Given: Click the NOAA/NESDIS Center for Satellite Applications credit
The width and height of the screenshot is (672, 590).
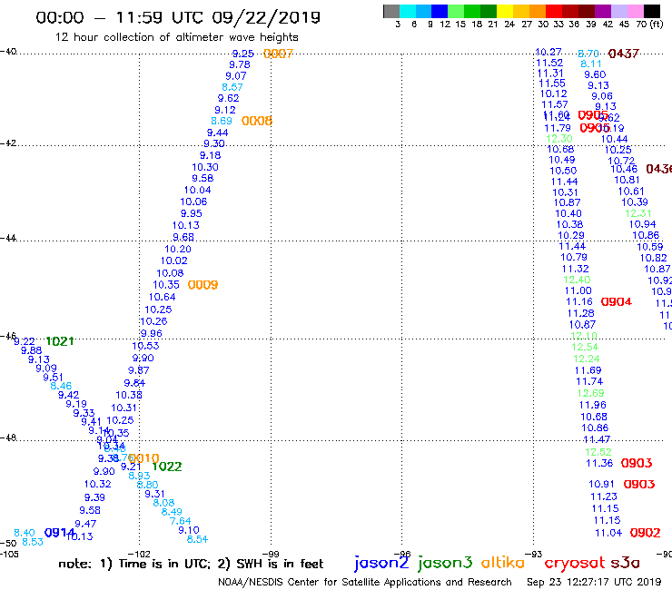Looking at the screenshot, I should 365,582.
